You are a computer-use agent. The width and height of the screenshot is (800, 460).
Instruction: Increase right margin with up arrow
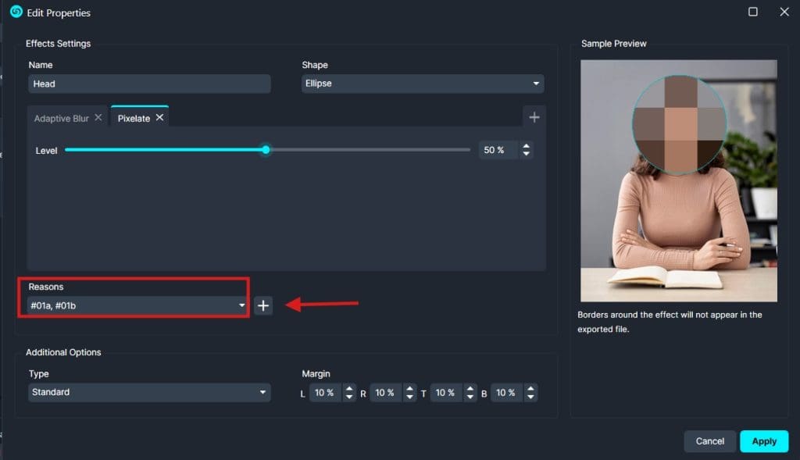[x=409, y=389]
